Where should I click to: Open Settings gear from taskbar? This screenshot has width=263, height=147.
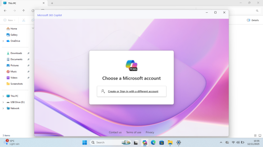(178, 143)
